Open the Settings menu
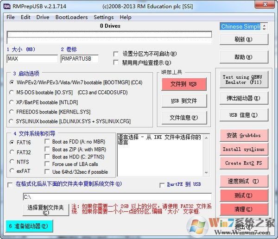278x239 pixels. pos(103,17)
